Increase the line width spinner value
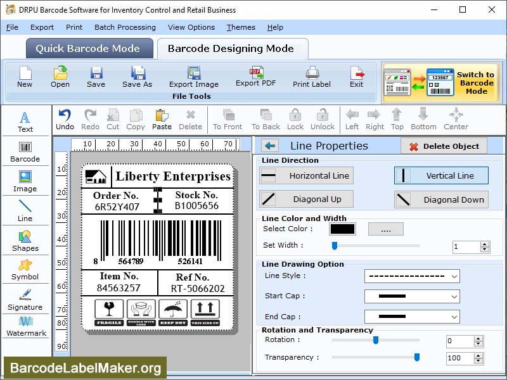Screen dimensions: 507x380 click(484, 244)
